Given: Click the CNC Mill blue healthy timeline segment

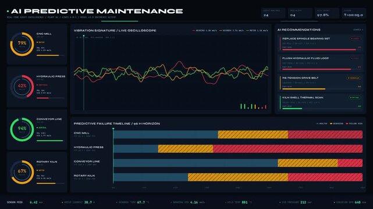Looking at the screenshot, I should [x=166, y=135].
